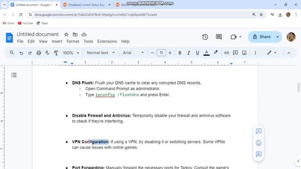Open the Format menu
This screenshot has height=169, width=301.
click(x=73, y=41)
